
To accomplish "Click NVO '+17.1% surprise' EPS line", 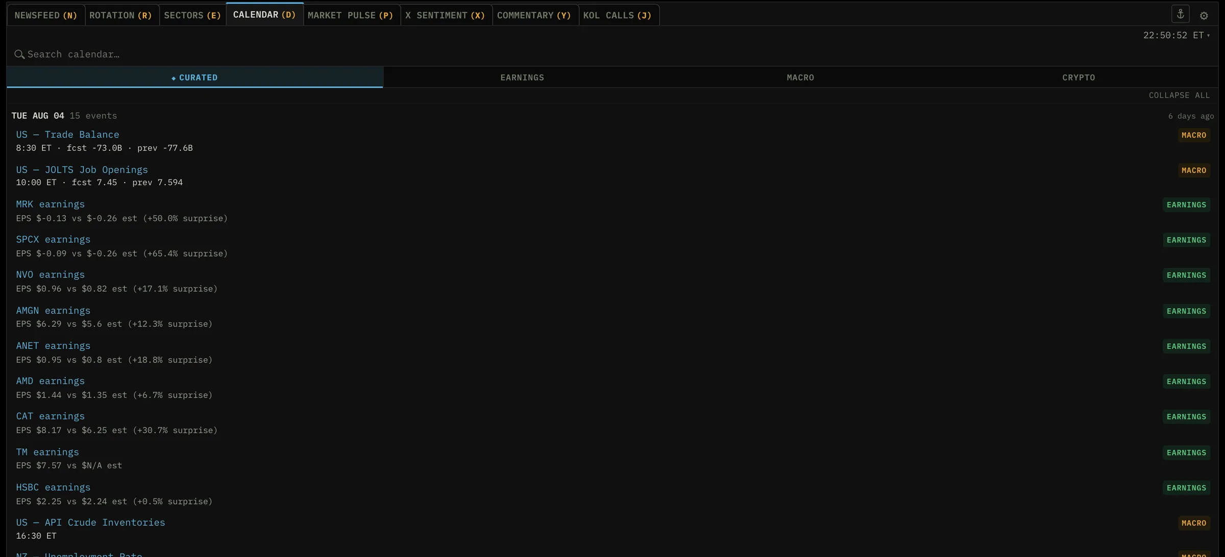I will pos(116,289).
